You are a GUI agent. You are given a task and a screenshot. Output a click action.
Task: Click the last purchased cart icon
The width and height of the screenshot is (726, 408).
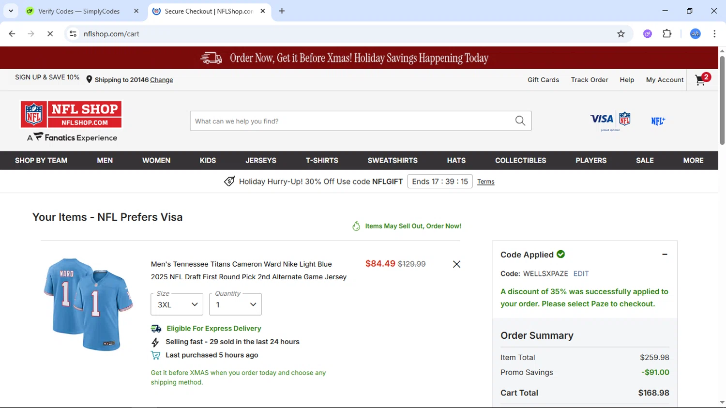click(x=155, y=355)
